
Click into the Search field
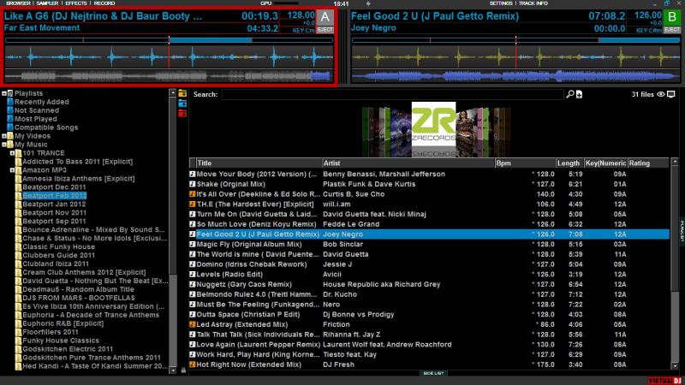tap(392, 94)
